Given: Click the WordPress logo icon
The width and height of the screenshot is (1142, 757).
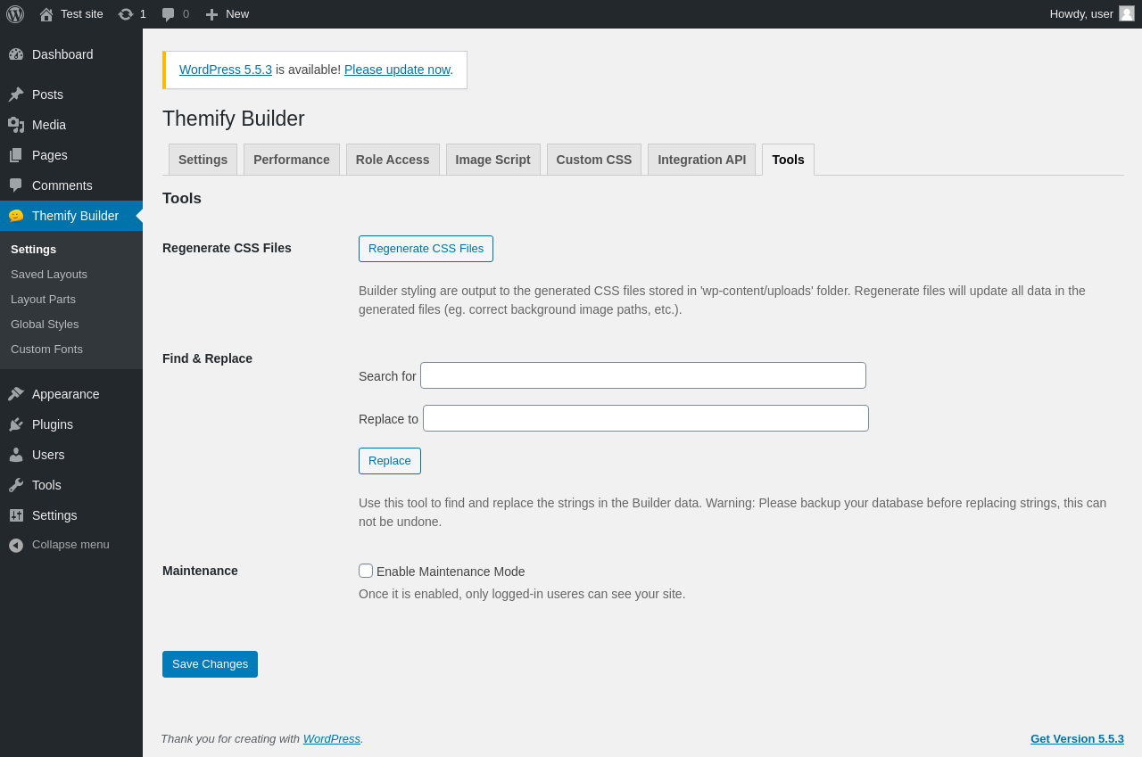Looking at the screenshot, I should click(15, 14).
